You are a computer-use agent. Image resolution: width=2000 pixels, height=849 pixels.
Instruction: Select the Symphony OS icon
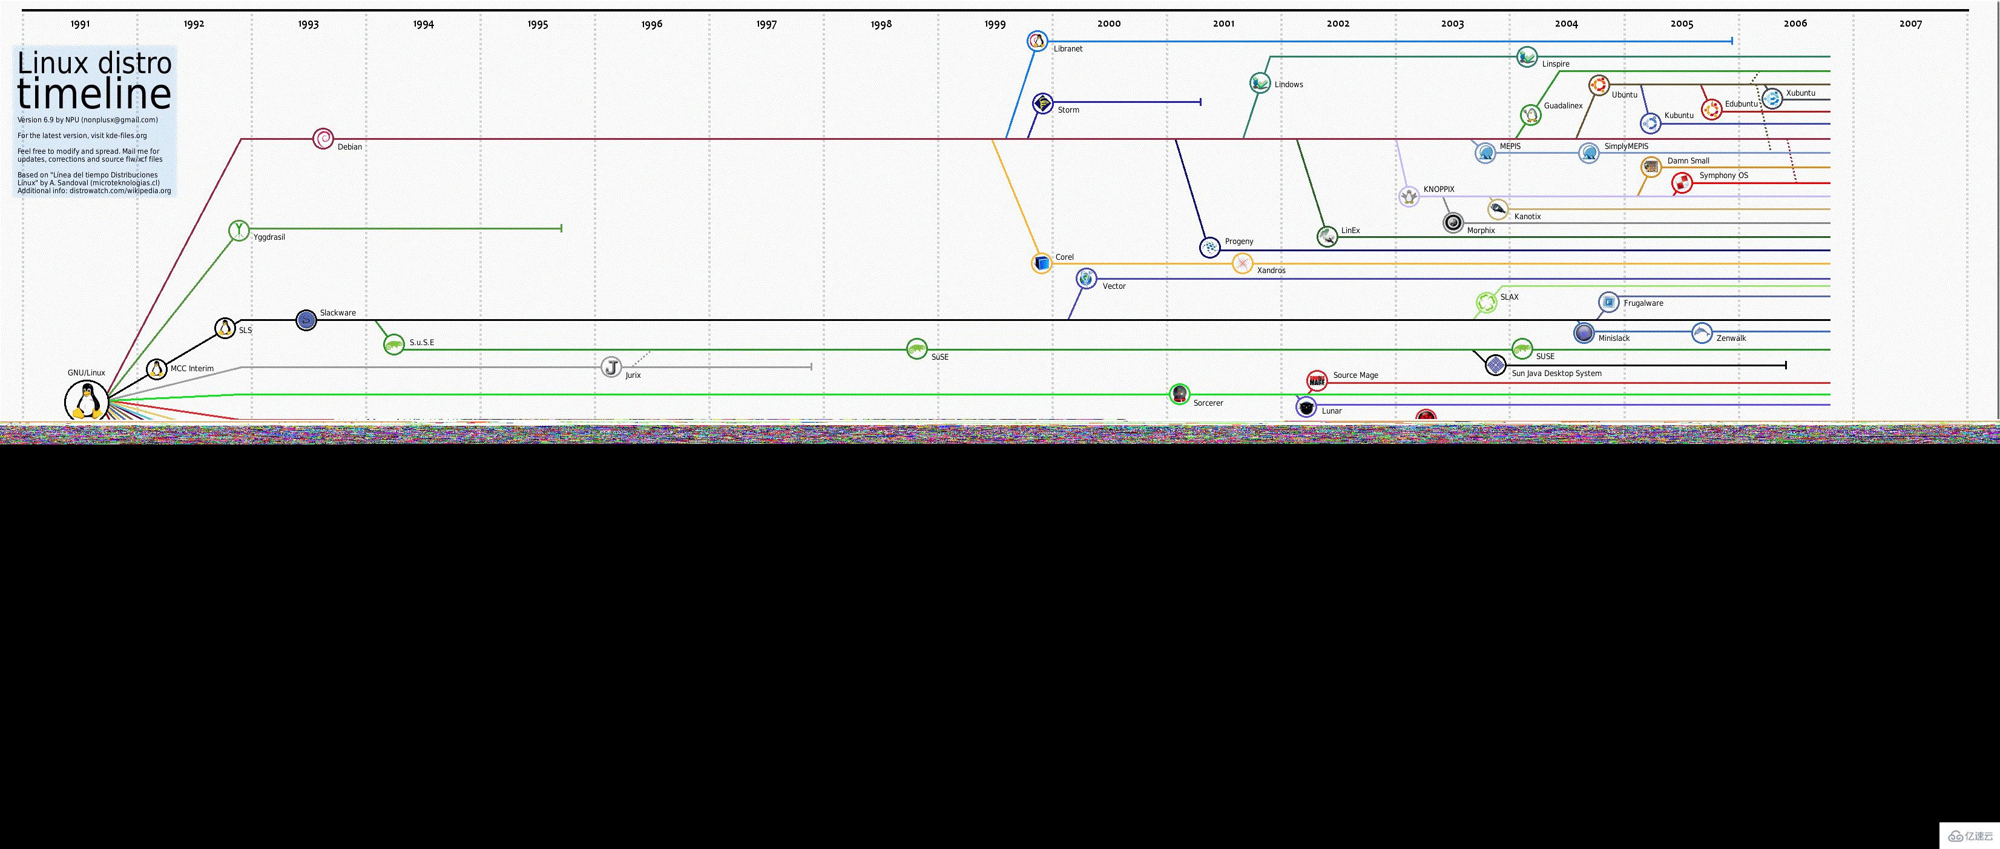pyautogui.click(x=1682, y=183)
